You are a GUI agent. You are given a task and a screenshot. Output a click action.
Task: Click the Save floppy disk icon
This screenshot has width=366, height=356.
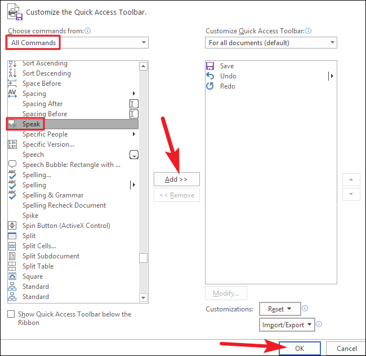(x=210, y=66)
